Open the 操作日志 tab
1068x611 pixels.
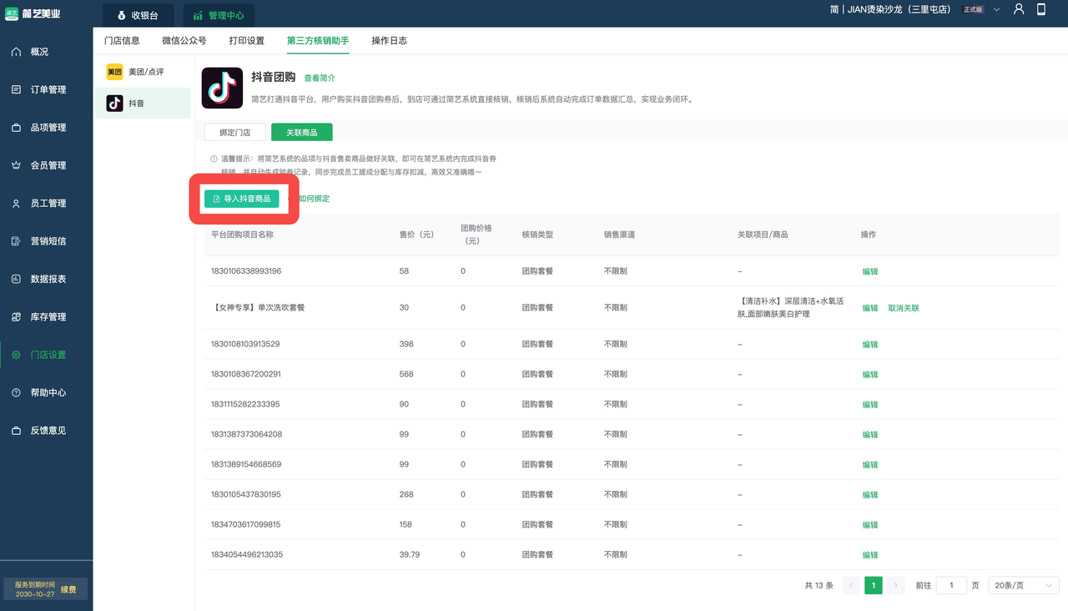point(389,41)
